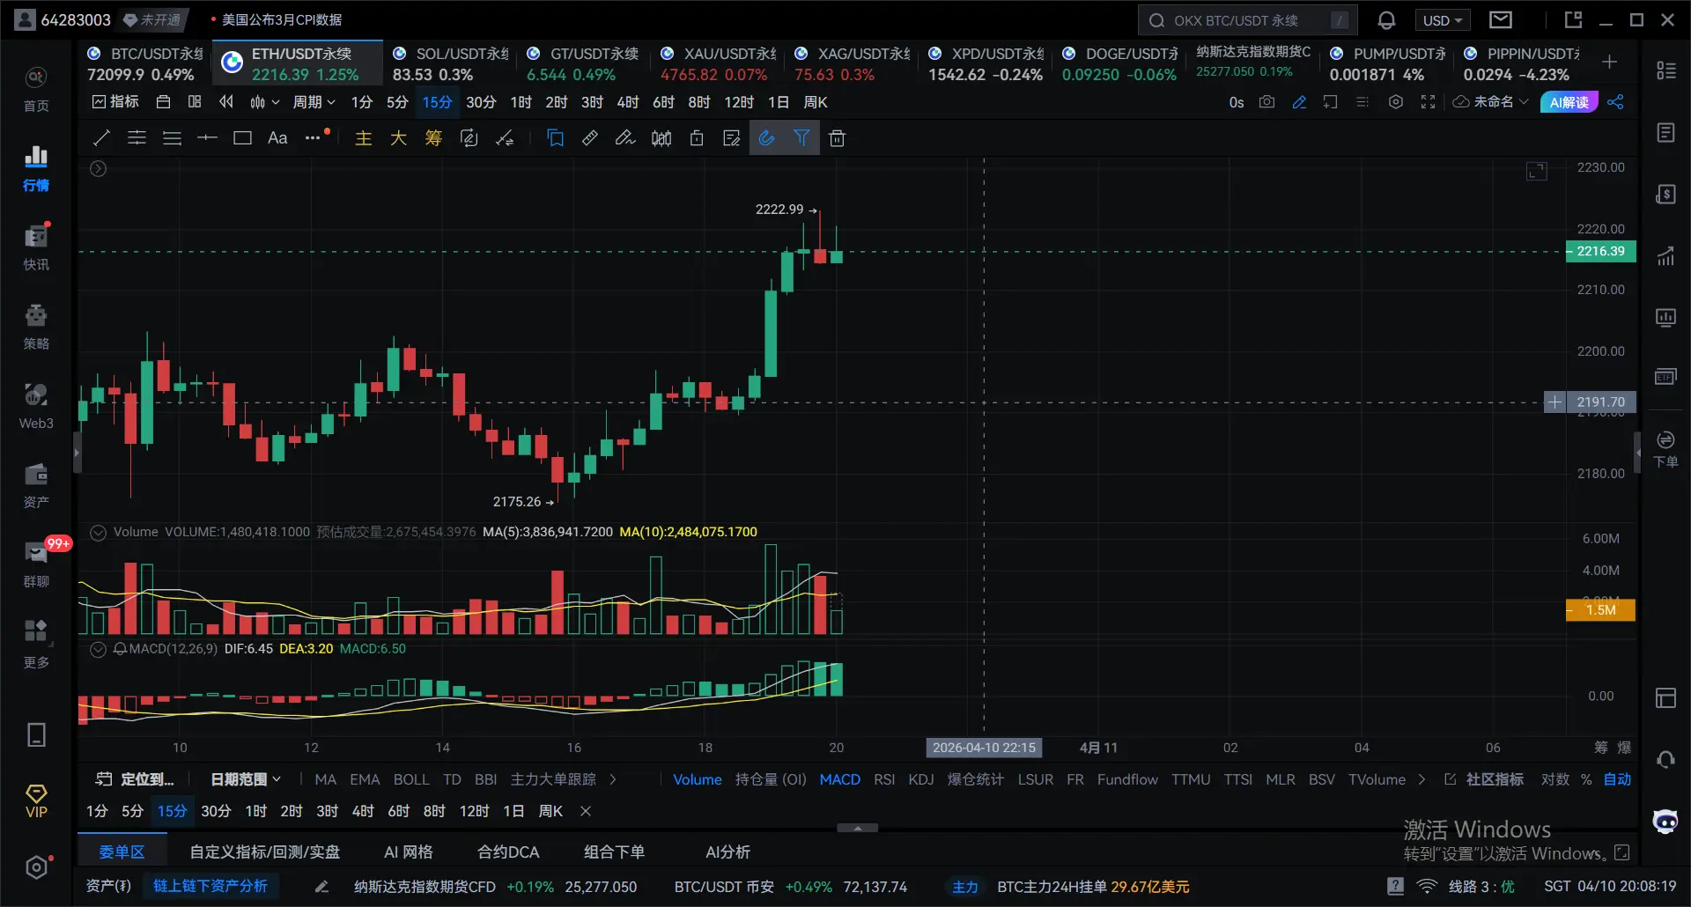Select the trend line drawing tool
Screen dimensions: 1691x907
[102, 137]
